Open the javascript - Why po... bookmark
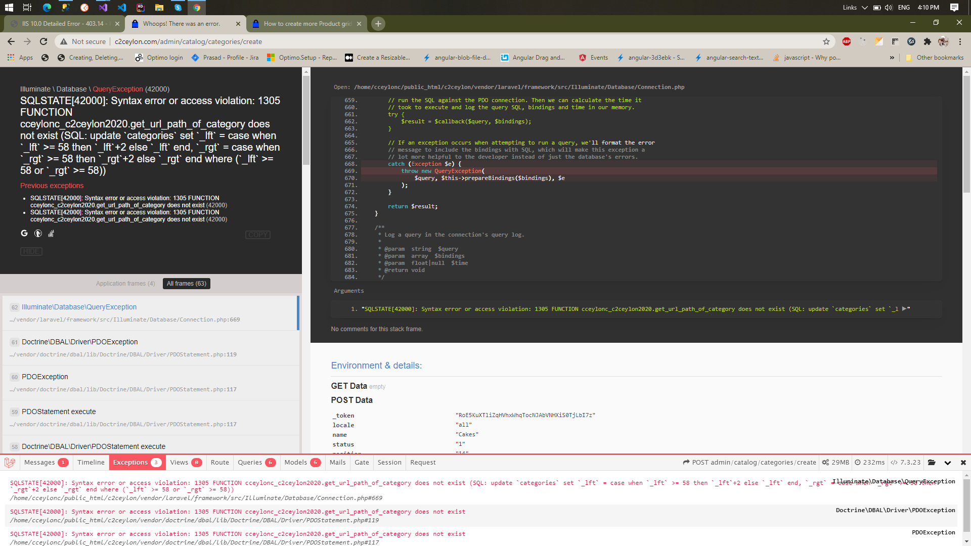Image resolution: width=971 pixels, height=546 pixels. tap(807, 58)
